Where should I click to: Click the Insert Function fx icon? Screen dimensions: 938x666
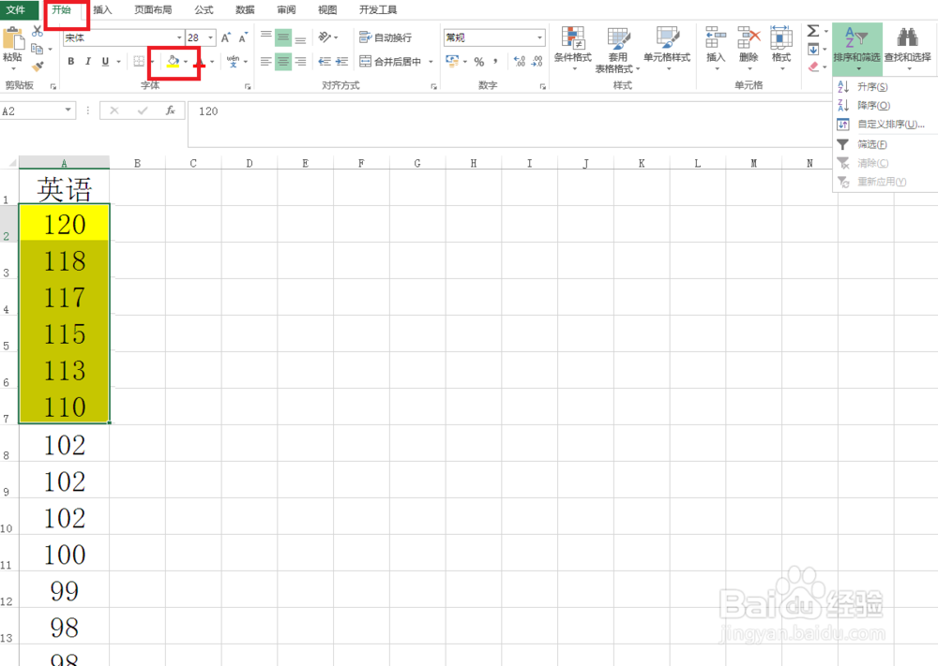coord(170,111)
